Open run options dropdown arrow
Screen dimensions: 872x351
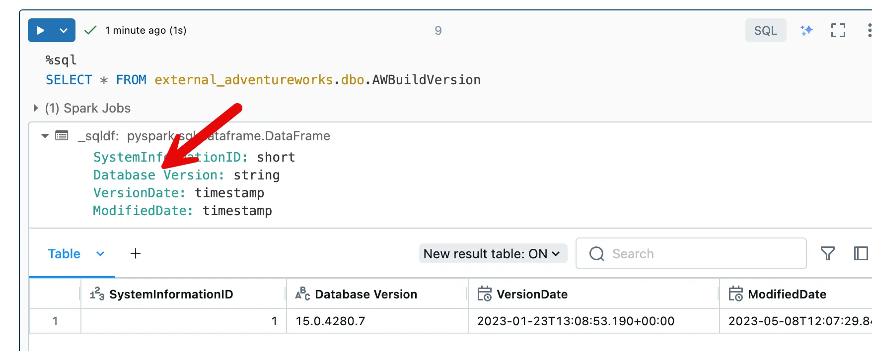click(64, 31)
